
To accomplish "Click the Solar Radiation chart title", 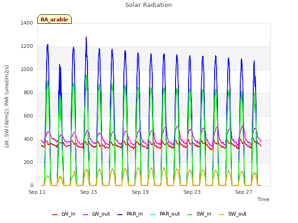I will tap(149, 5).
